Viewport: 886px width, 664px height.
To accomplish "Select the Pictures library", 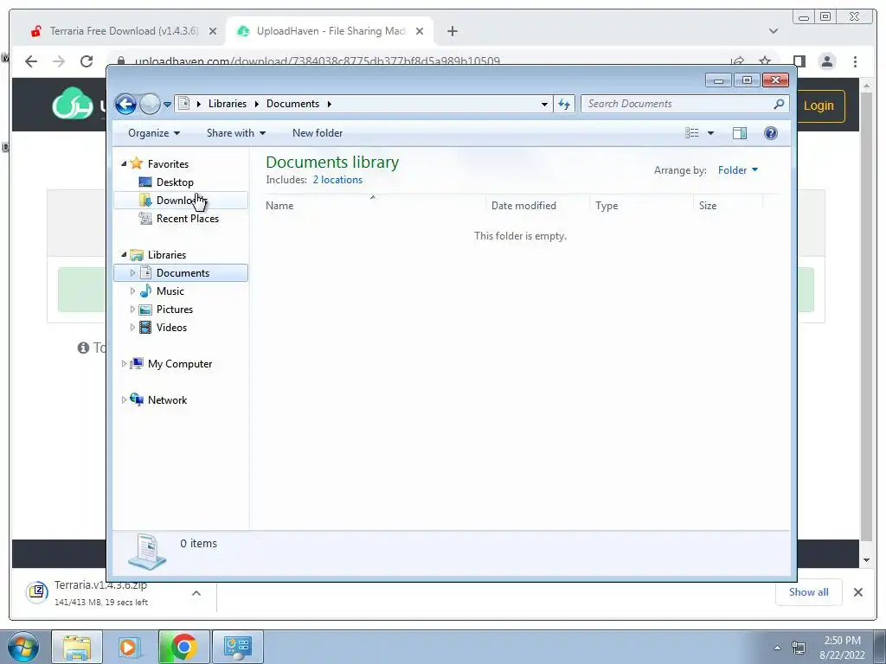I will pyautogui.click(x=175, y=310).
